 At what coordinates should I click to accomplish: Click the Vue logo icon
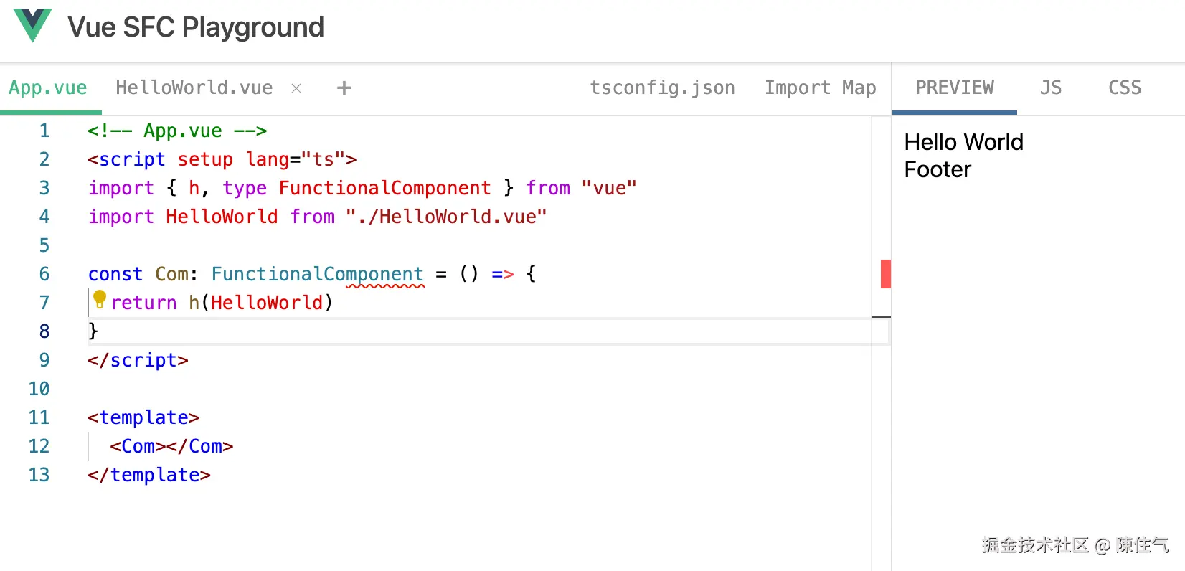[33, 25]
